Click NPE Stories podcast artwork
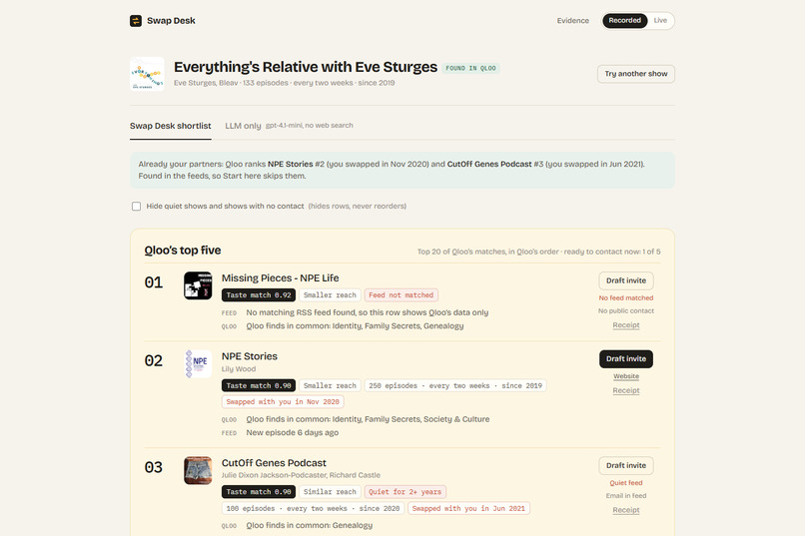This screenshot has height=536, width=805. [198, 363]
